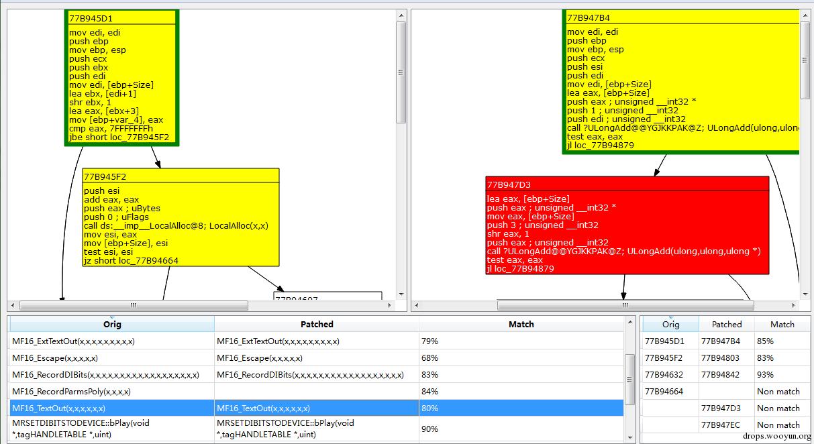Screen dimensions: 814x444
Task: Select highlighted Orig MF16_TextOut row
Action: pos(112,408)
